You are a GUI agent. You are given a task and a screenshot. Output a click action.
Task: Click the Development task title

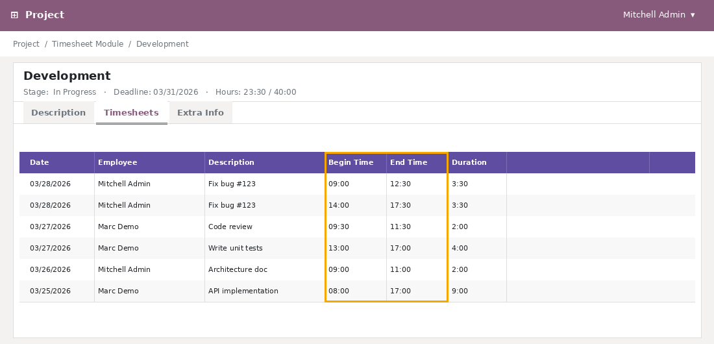67,76
